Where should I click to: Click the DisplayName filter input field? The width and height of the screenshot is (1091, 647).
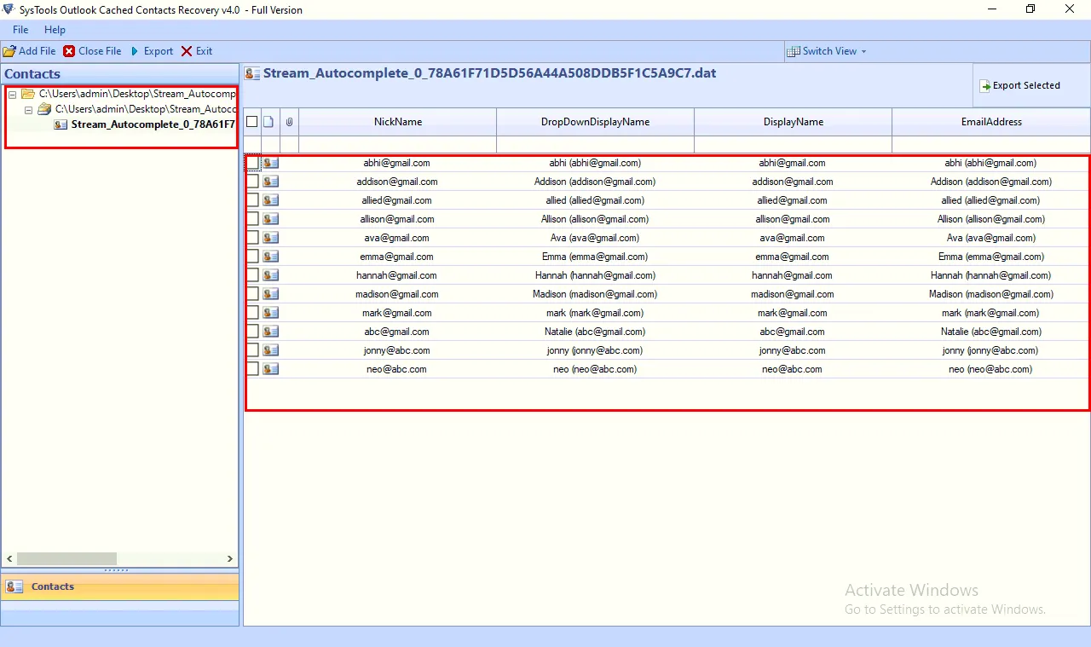pos(794,145)
